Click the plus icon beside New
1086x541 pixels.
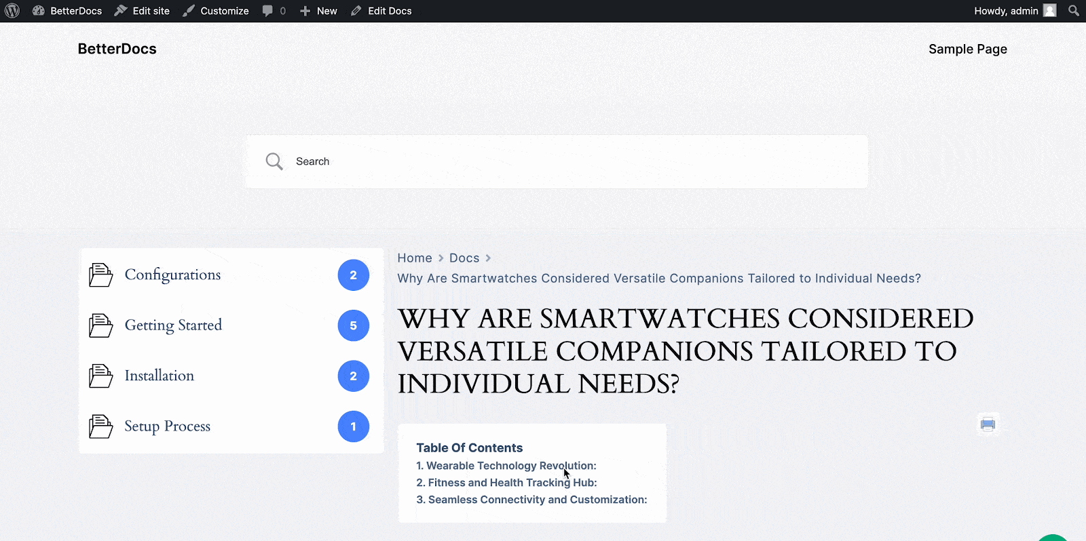click(x=305, y=11)
